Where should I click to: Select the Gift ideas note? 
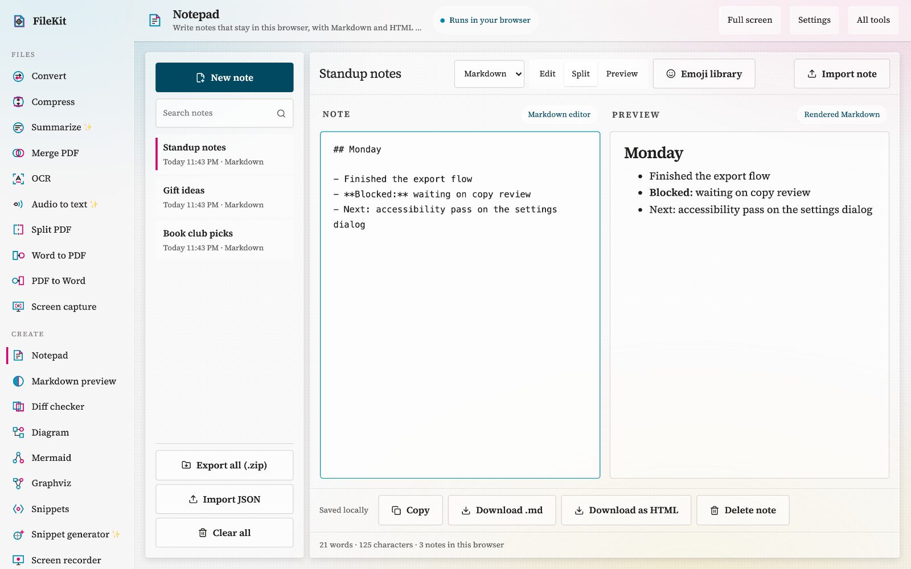coord(224,197)
